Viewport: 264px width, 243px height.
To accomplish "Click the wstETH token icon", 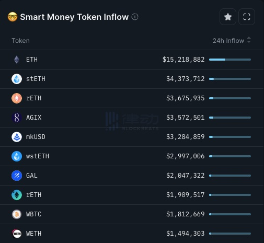I will click(x=17, y=156).
